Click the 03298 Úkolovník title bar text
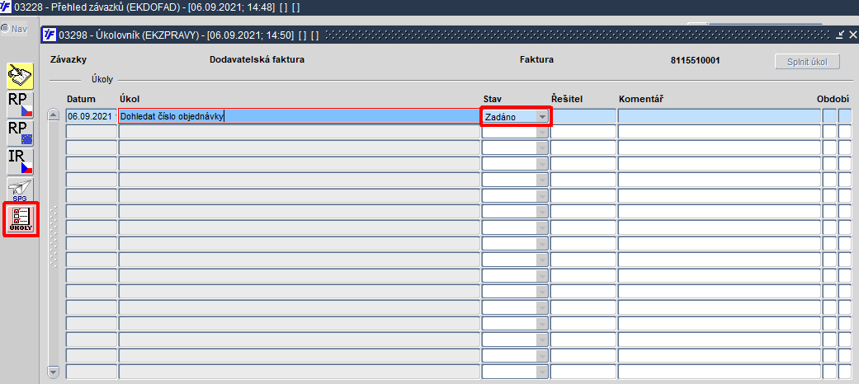 pos(188,35)
